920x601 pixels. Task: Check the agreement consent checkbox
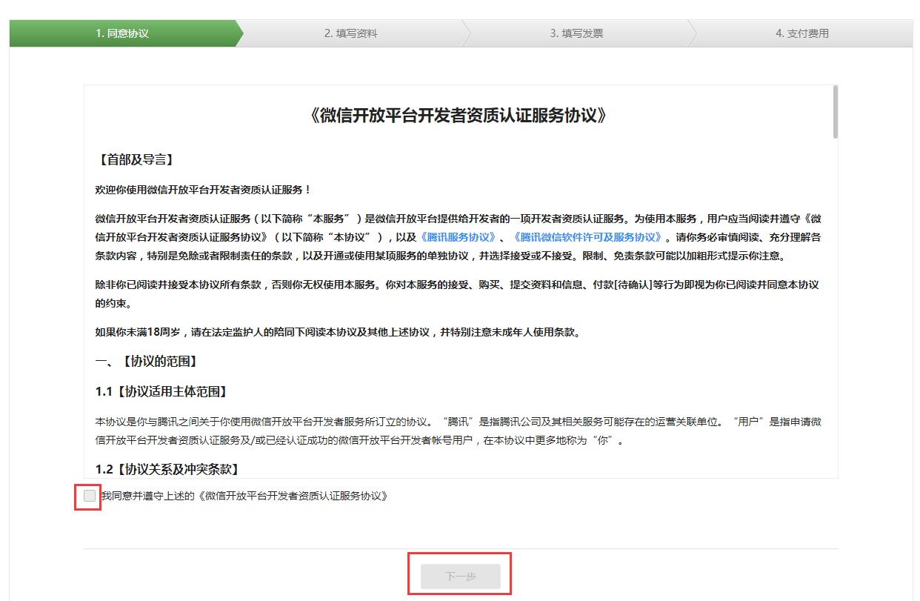[x=90, y=496]
